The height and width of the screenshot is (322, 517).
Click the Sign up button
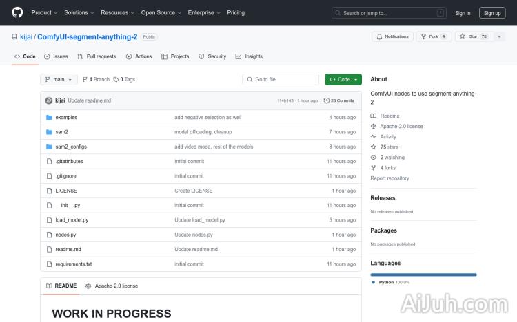click(492, 12)
